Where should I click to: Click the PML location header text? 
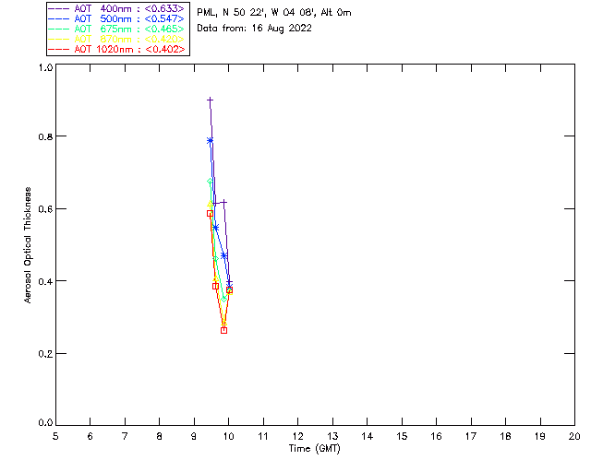(x=274, y=13)
